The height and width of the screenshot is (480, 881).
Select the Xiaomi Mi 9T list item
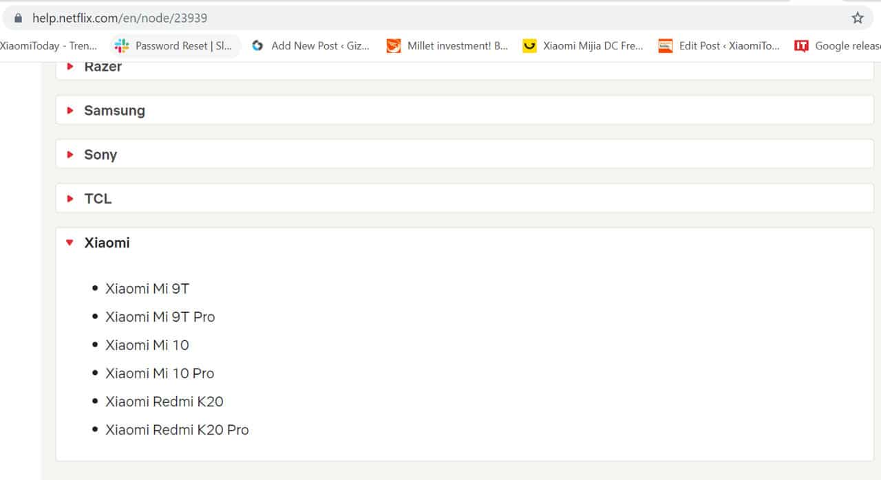147,289
